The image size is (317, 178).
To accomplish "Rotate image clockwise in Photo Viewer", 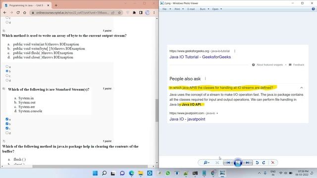I will (264, 163).
